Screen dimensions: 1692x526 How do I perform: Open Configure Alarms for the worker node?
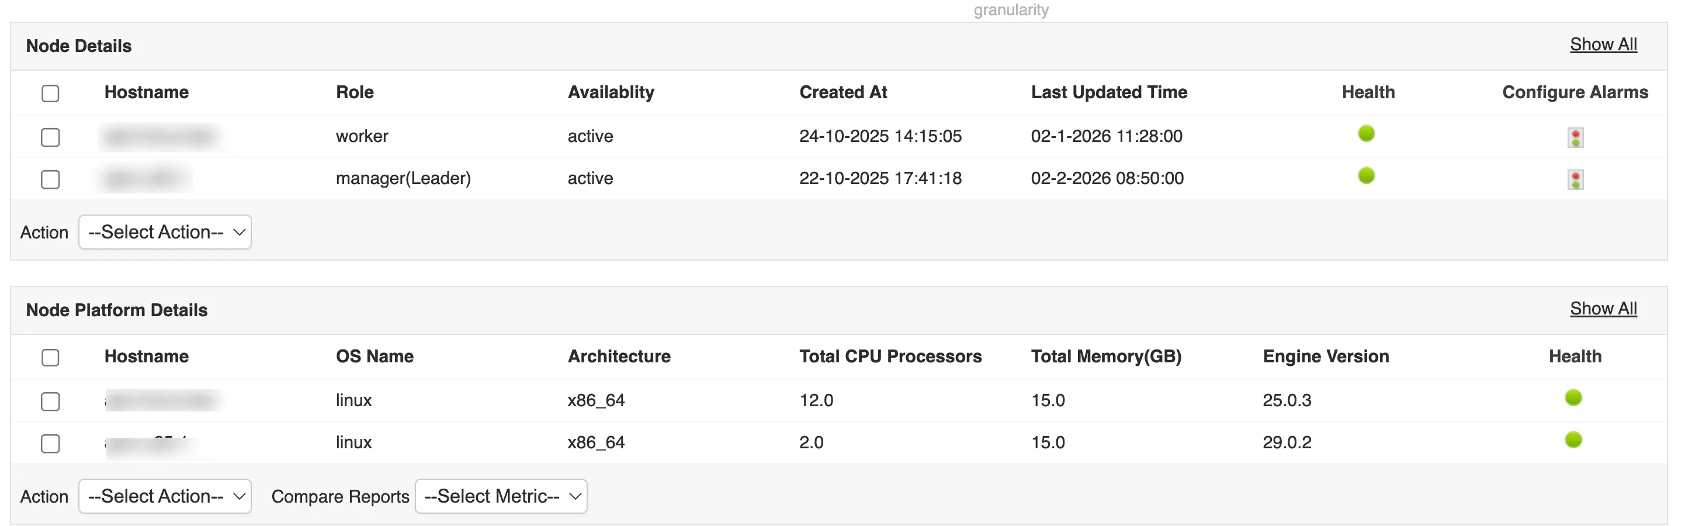[1575, 137]
